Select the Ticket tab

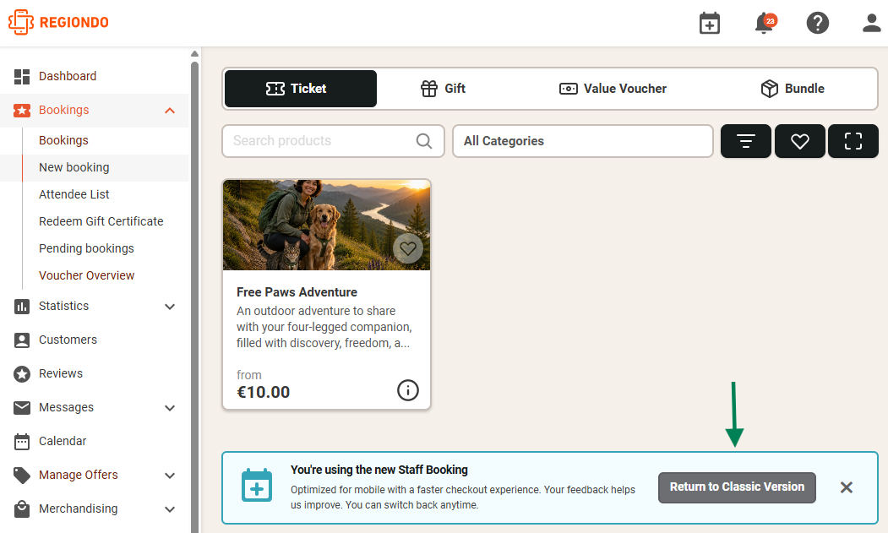coord(301,89)
